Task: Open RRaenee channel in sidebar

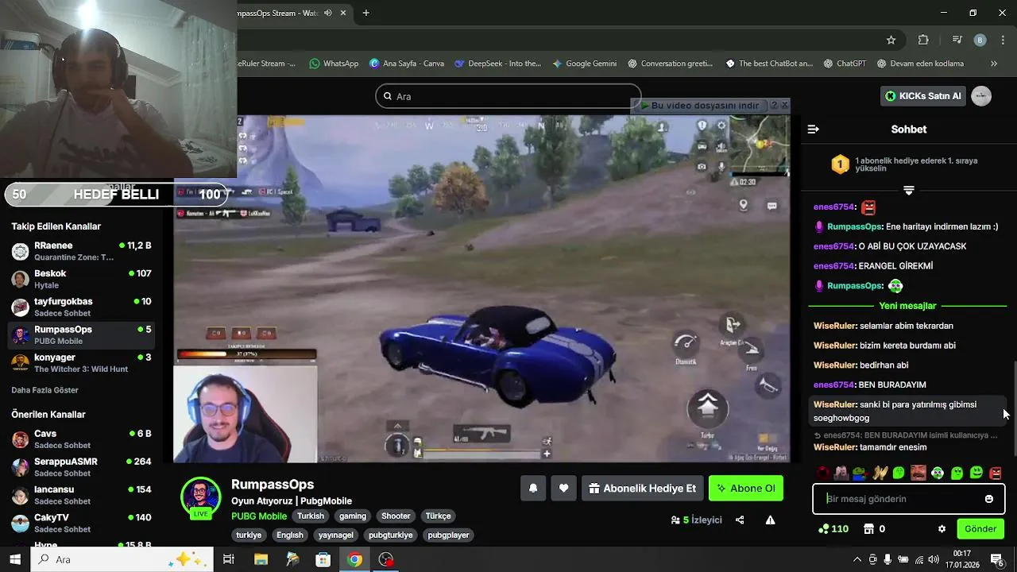Action: [81, 251]
